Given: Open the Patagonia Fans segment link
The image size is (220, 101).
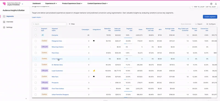Looking at the screenshot, I should 57,41.
